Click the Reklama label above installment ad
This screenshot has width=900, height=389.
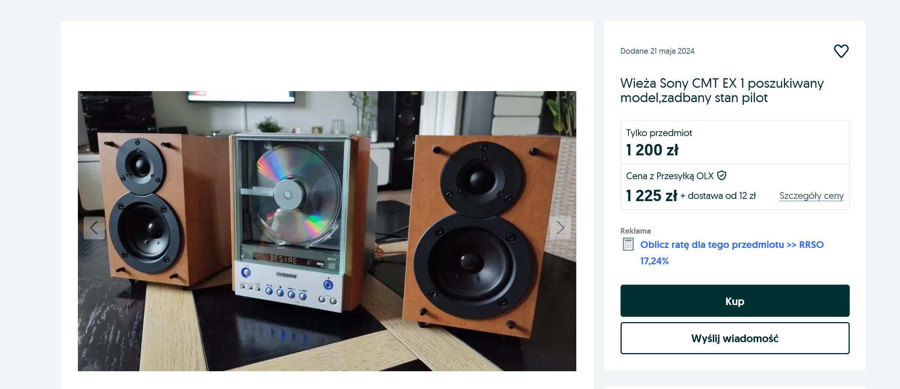click(636, 231)
